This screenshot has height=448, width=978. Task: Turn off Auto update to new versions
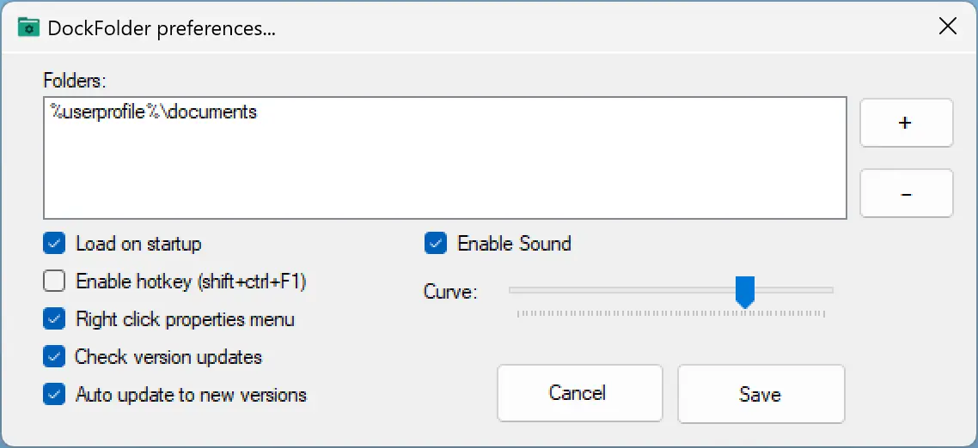[54, 395]
